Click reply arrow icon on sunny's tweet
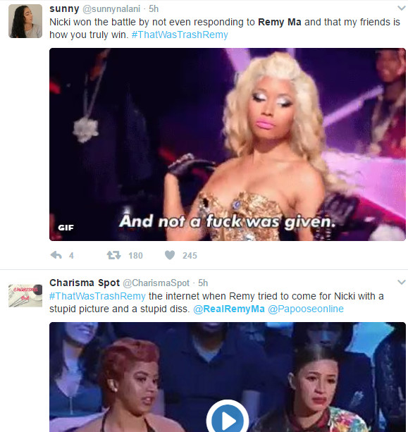 pos(56,255)
